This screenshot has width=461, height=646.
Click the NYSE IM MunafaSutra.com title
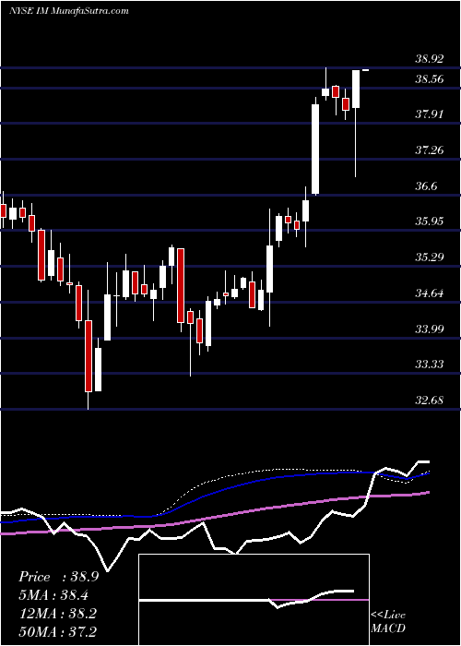pyautogui.click(x=69, y=11)
